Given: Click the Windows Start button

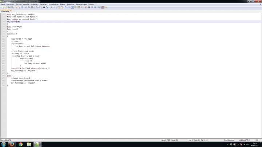Looking at the screenshot, I should point(3,144).
